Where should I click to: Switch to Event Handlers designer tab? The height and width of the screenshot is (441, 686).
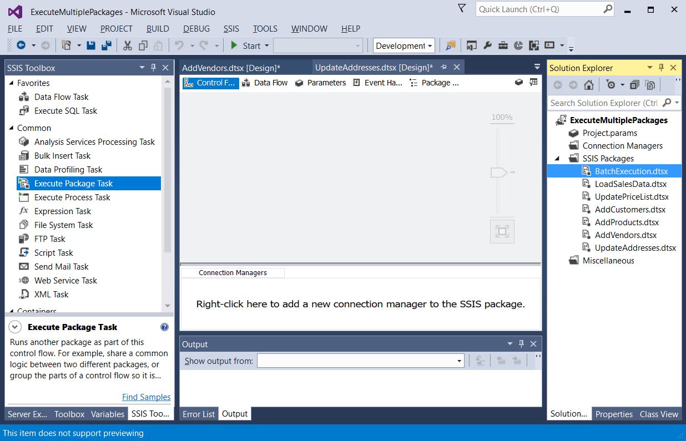pyautogui.click(x=377, y=83)
